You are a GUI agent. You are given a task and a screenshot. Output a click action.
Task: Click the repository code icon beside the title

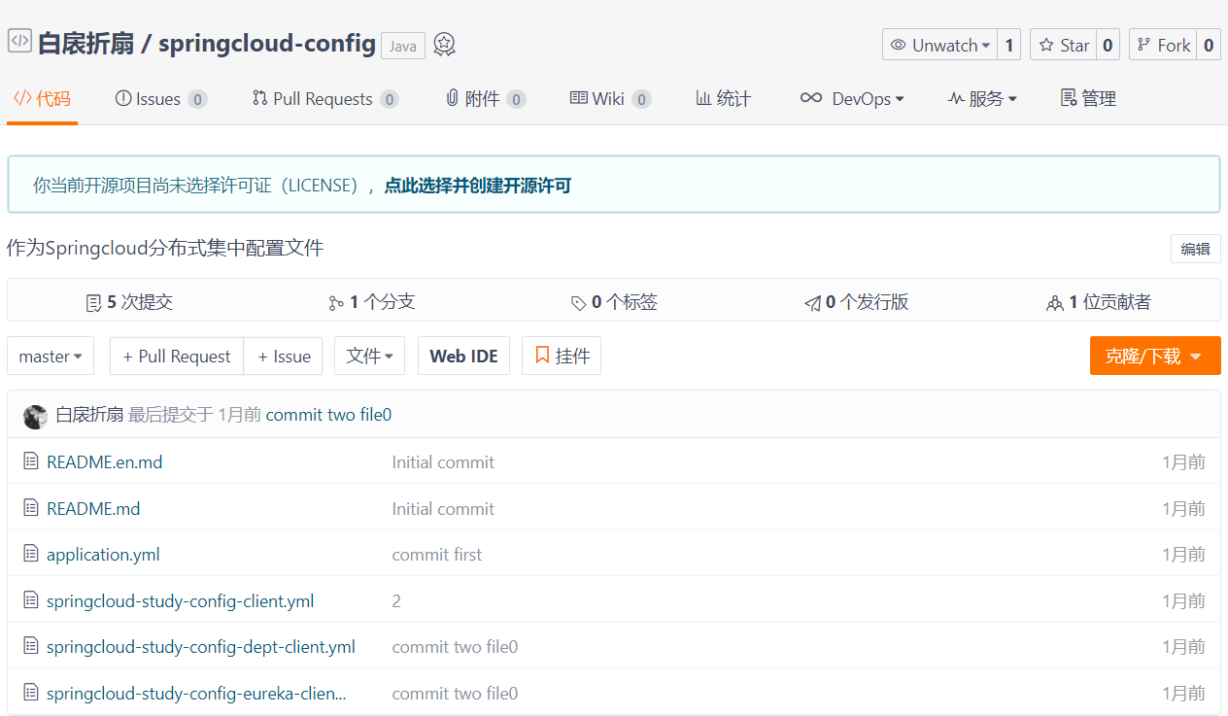pos(19,42)
